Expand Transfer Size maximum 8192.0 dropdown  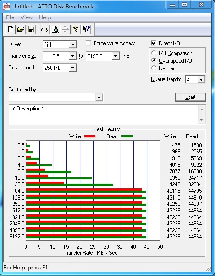[116, 56]
